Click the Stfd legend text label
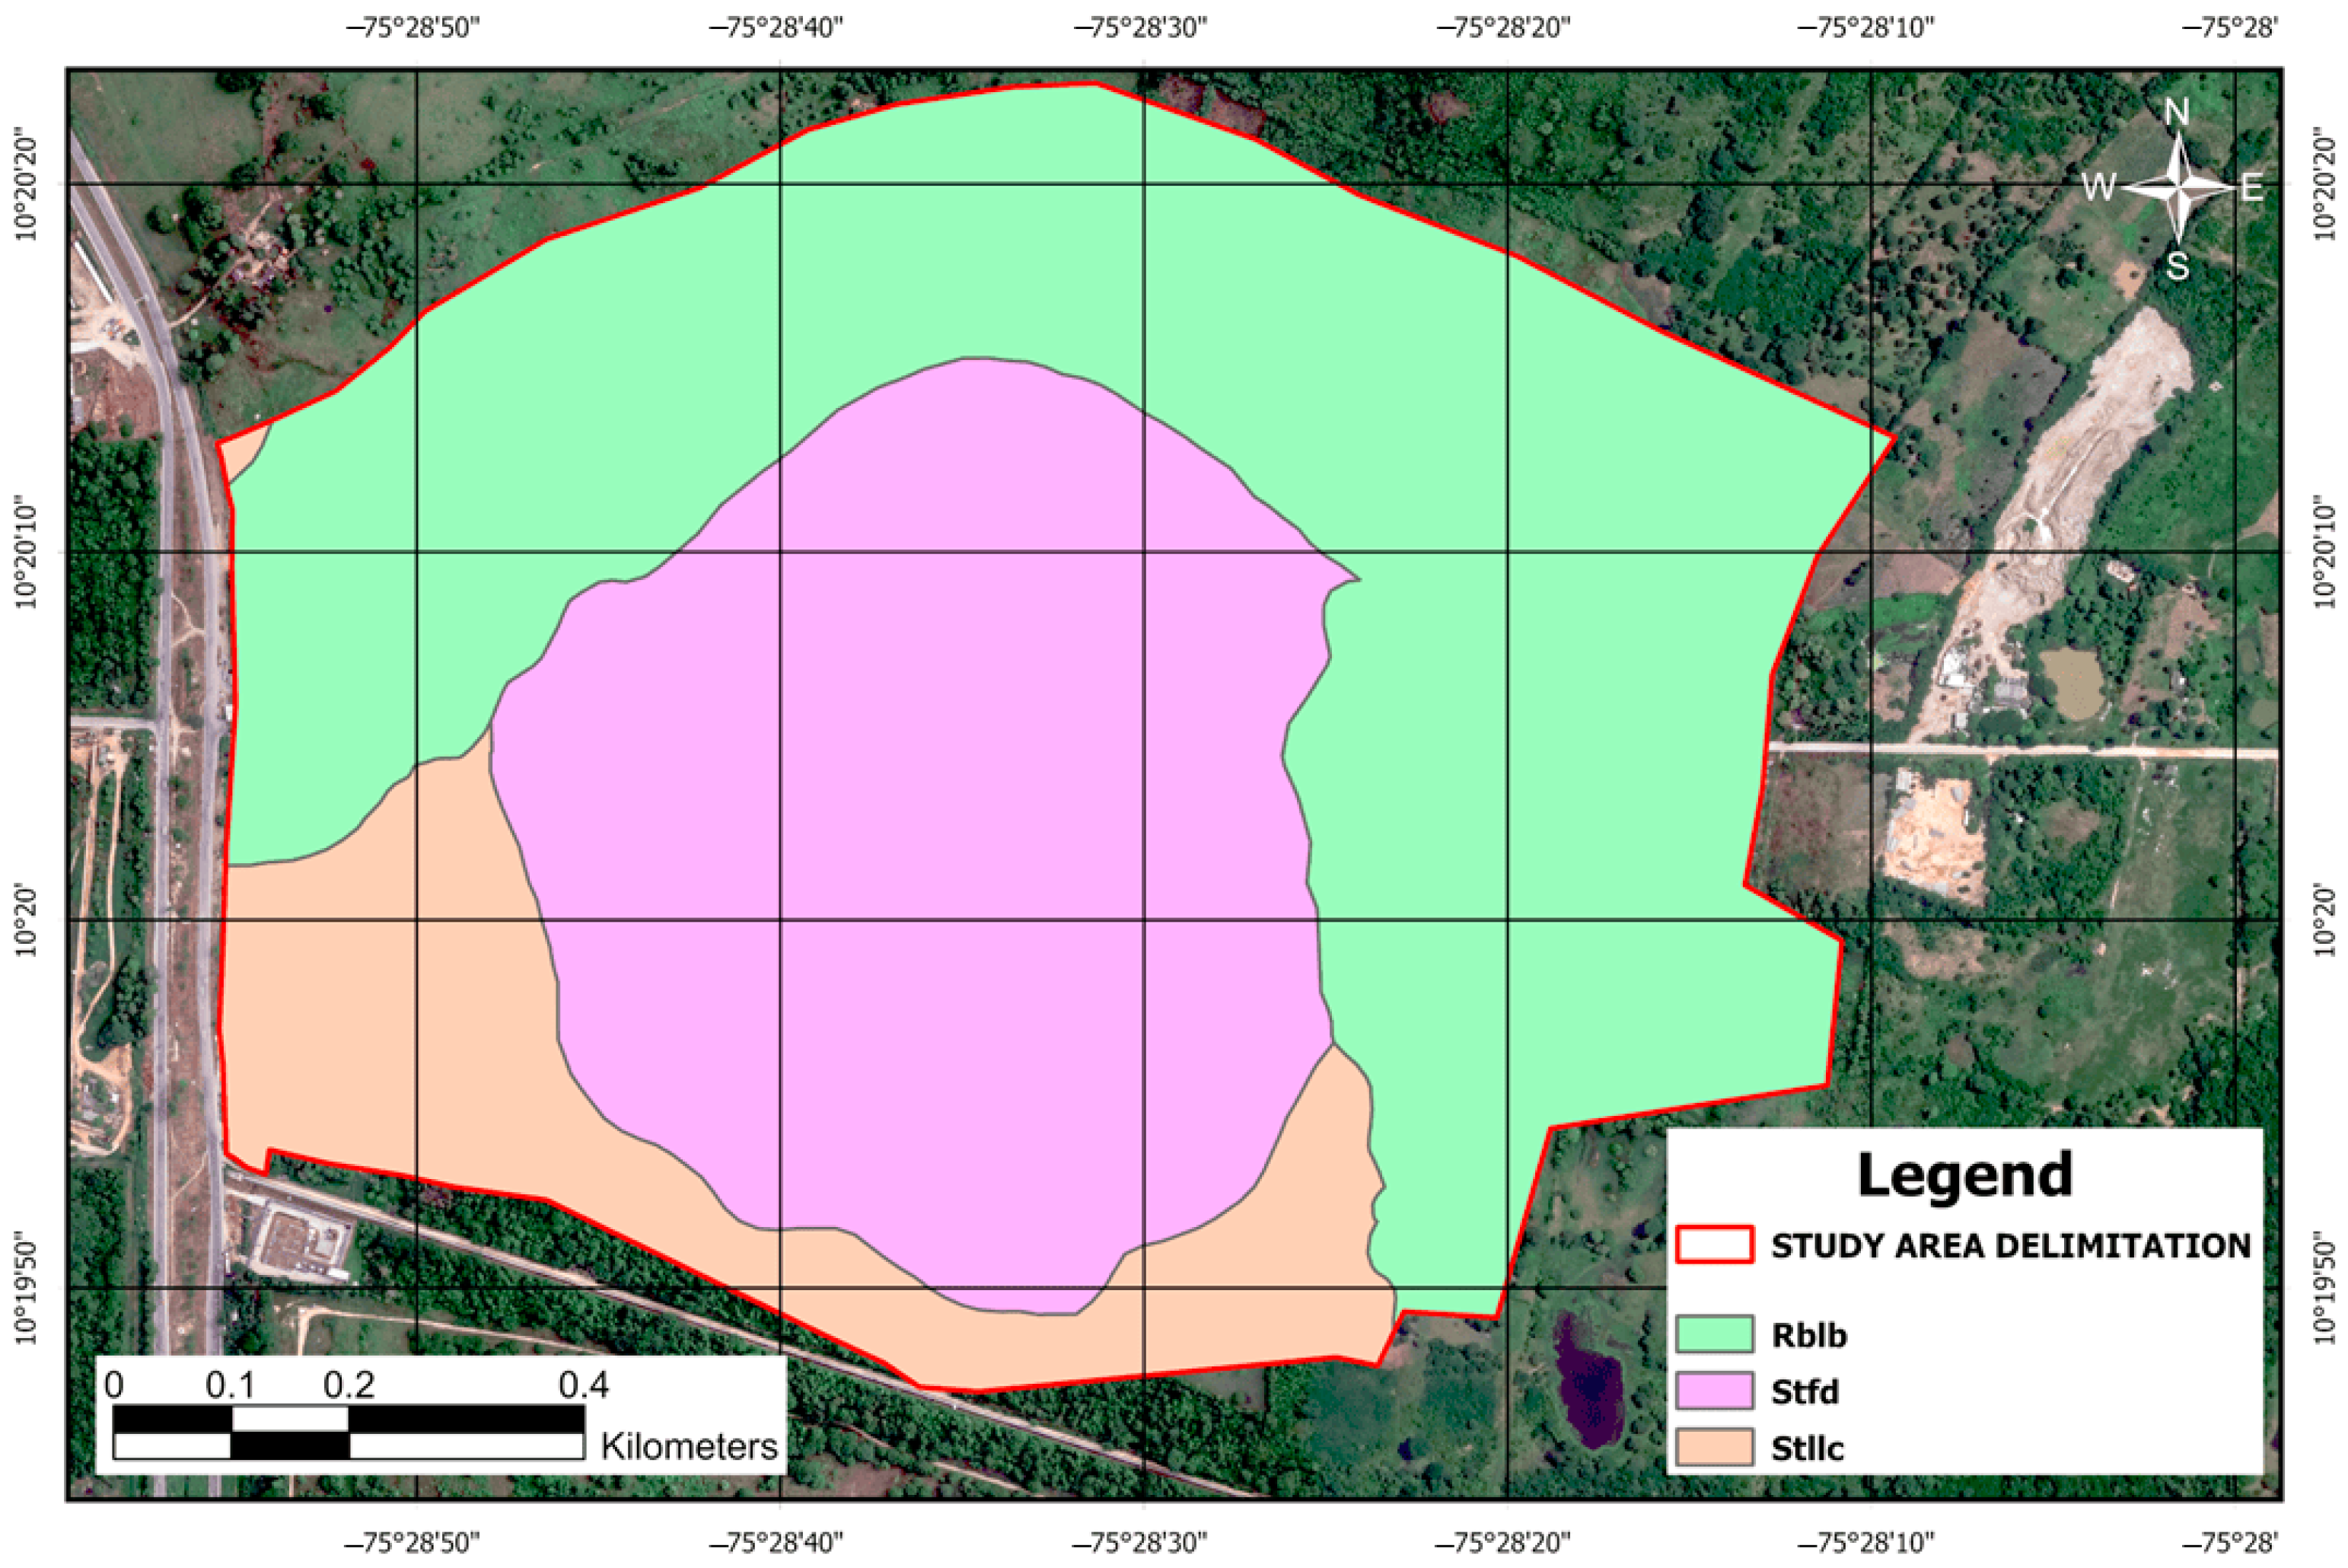Image resolution: width=2348 pixels, height=1568 pixels. 1805,1392
